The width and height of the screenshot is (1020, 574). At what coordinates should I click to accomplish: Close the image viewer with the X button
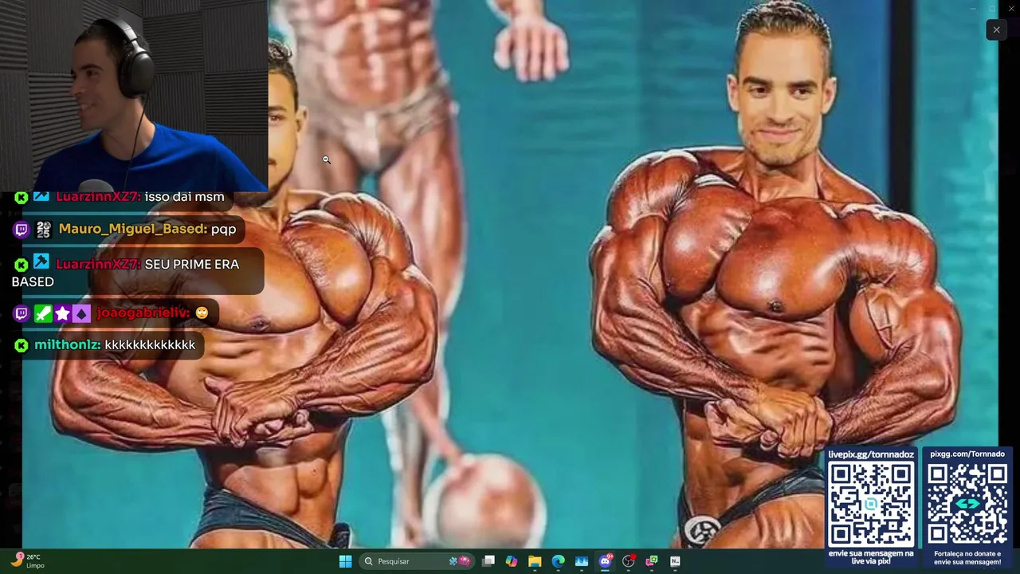pyautogui.click(x=996, y=30)
